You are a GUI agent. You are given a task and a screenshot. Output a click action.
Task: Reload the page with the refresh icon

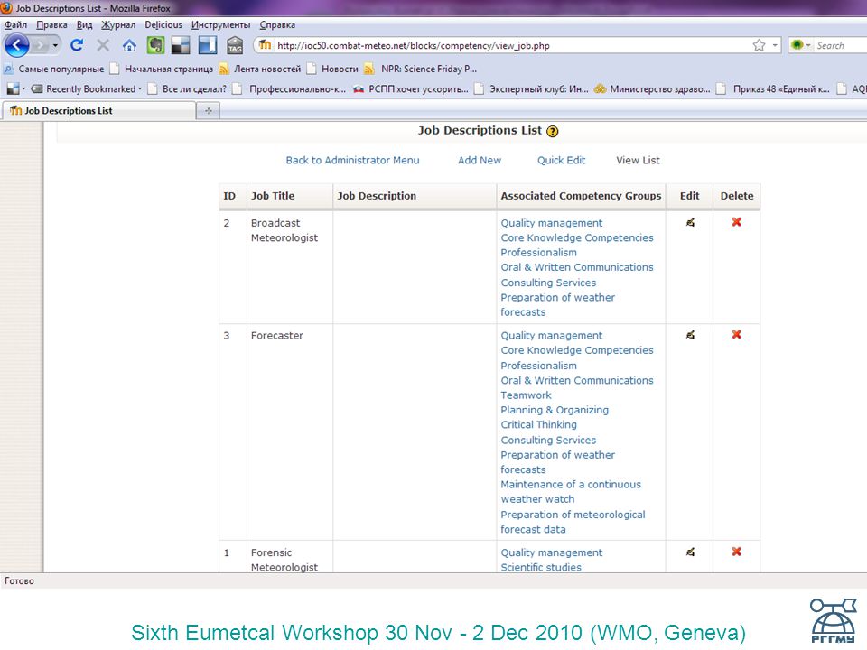coord(77,45)
